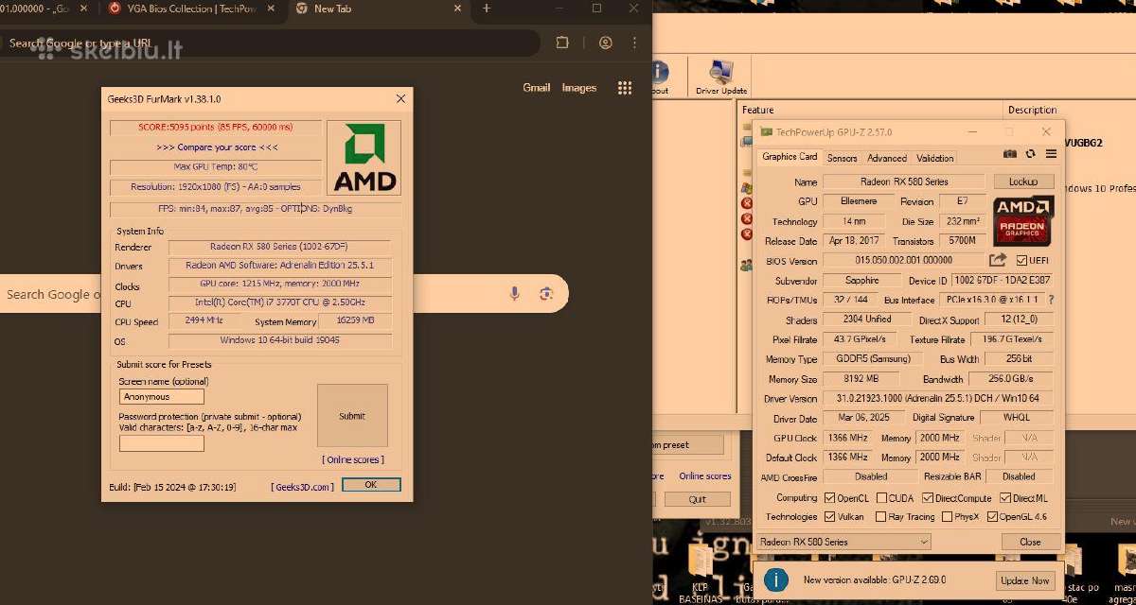
Task: Toggle the UEFI checkbox
Action: coord(1021,261)
